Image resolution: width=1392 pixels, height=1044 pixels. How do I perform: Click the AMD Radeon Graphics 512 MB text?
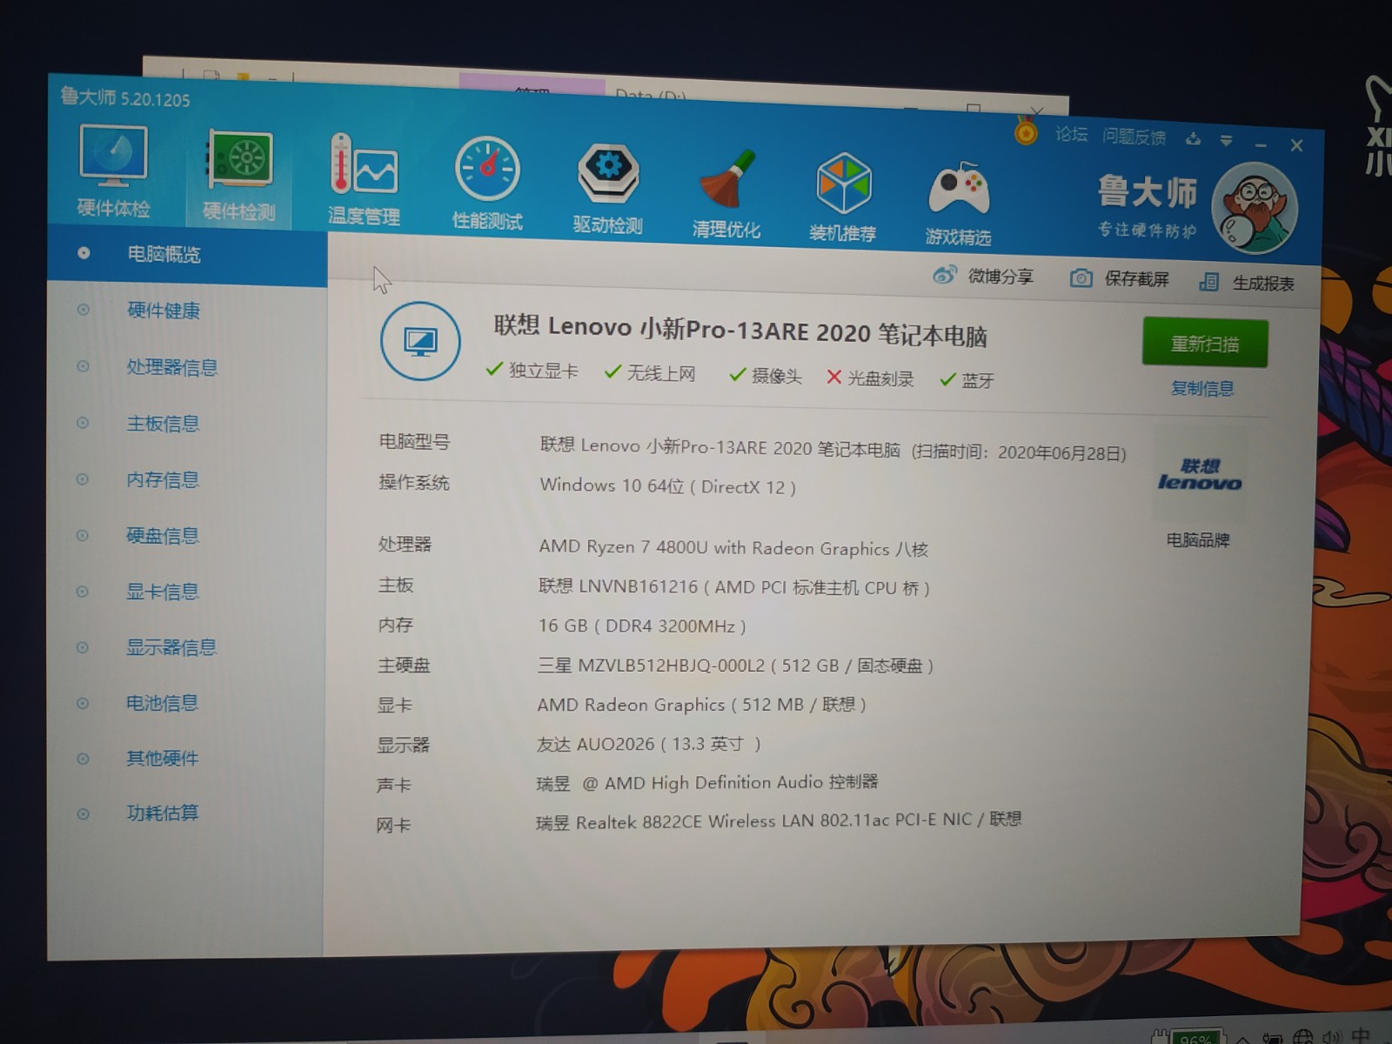[702, 705]
